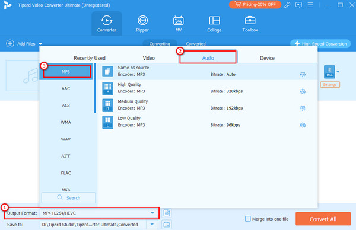356x230 pixels.
Task: Open the output folder icon
Action: click(167, 225)
